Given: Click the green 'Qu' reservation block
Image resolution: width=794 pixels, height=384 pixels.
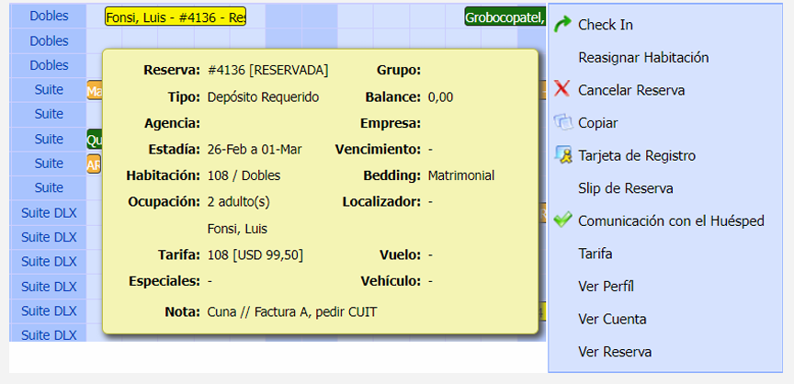Looking at the screenshot, I should click(x=94, y=140).
